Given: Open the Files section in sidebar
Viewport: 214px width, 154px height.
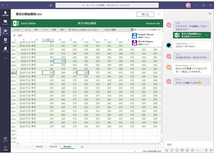Looking at the screenshot, I should (x=5, y=49).
